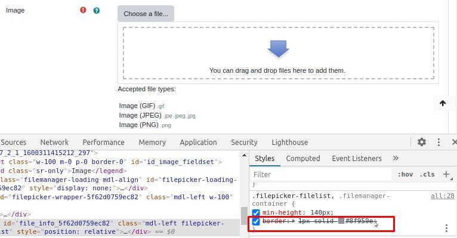Click the .filepicker-filelist selector text

293,196
